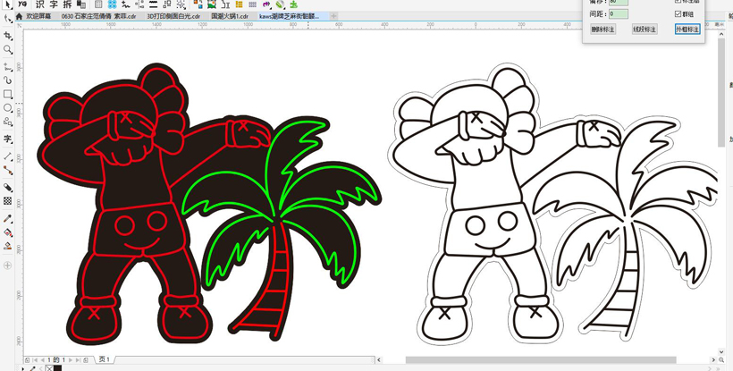Image resolution: width=733 pixels, height=371 pixels.
Task: Select the Parallel Dimension line tool
Action: point(7,156)
